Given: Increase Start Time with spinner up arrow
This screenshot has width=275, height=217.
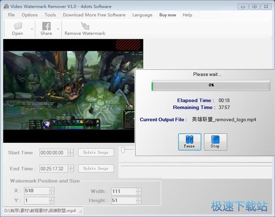Looking at the screenshot, I should [71, 151].
